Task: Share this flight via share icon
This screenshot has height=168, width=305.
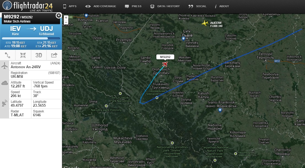Action: [54, 55]
